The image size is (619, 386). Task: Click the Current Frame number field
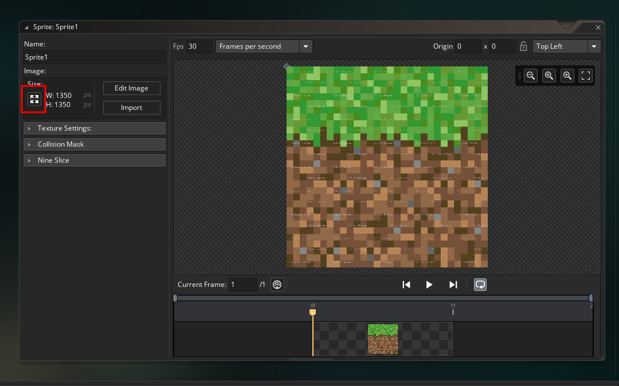(243, 285)
